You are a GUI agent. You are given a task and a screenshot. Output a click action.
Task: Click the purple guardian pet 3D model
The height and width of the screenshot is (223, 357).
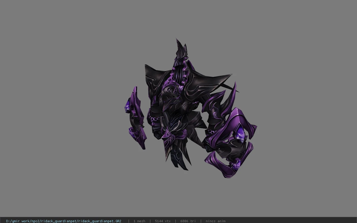[x=190, y=109]
